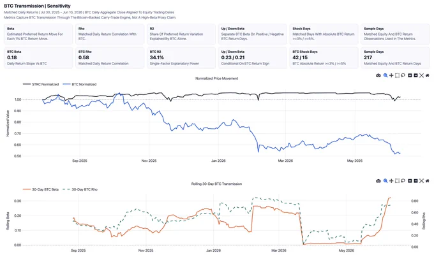The image size is (434, 262).
Task: Click 'Nov 2025' on the lower chart axis
Action: [x=146, y=251]
